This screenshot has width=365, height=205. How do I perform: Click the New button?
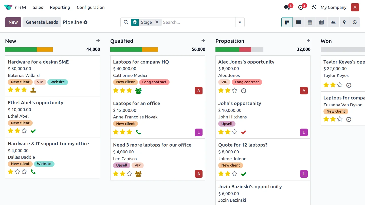(13, 22)
